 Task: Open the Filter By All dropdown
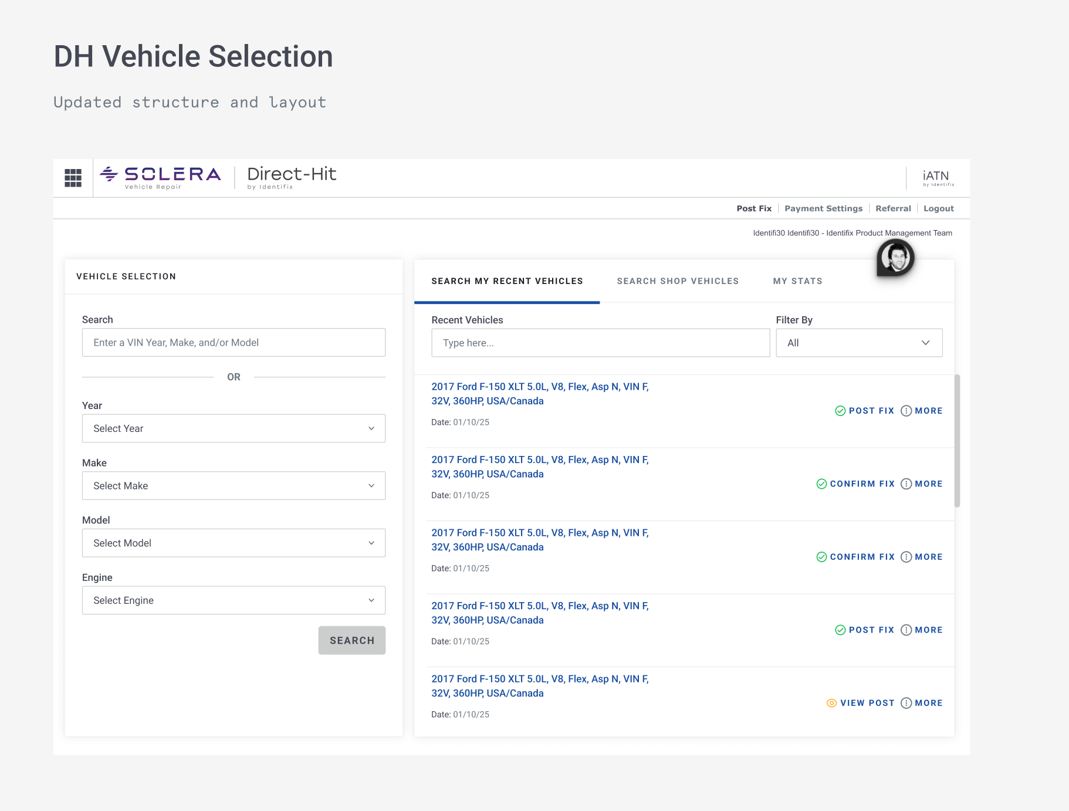pyautogui.click(x=859, y=343)
